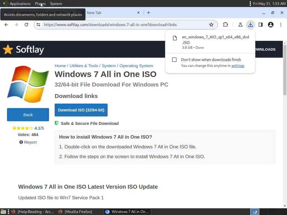Click the address bar URL field

pyautogui.click(x=125, y=25)
